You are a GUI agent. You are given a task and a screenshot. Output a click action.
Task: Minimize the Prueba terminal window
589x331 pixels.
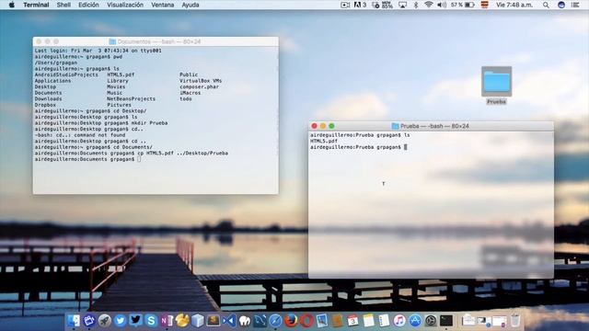click(323, 126)
